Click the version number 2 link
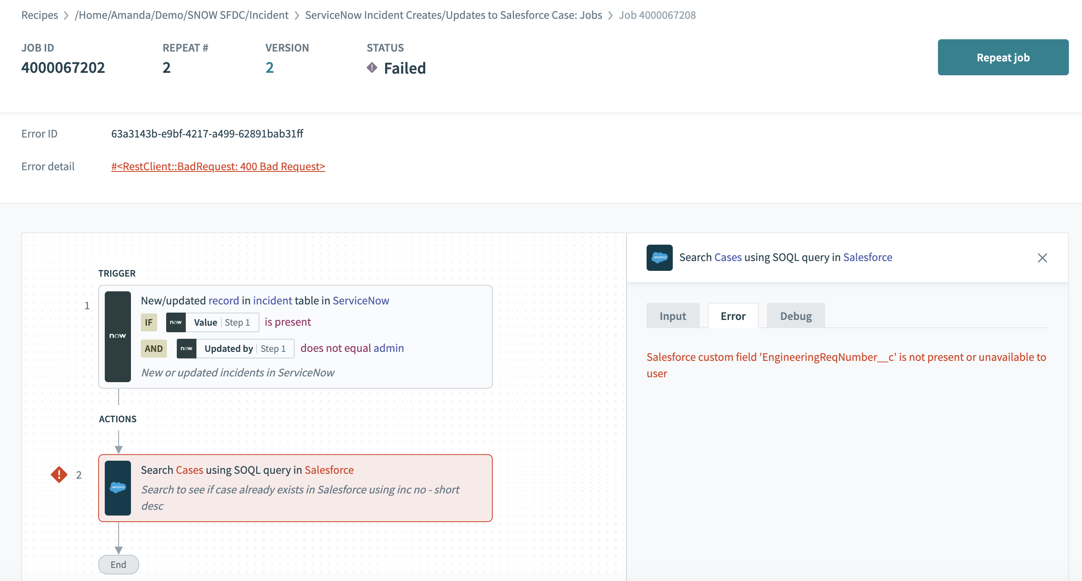The image size is (1082, 581). pos(269,68)
